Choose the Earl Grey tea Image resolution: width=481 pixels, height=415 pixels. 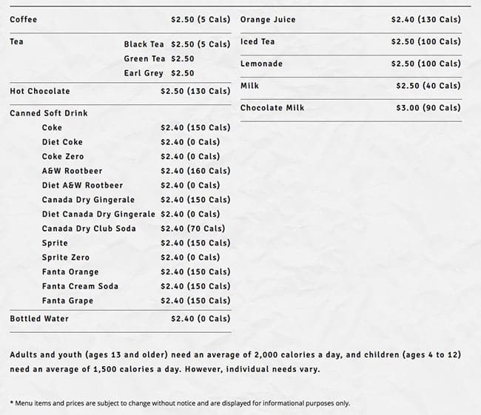(144, 73)
